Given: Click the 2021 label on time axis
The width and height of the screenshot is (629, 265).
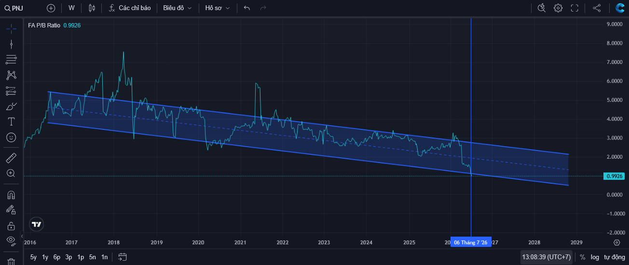Looking at the screenshot, I should click(240, 242).
